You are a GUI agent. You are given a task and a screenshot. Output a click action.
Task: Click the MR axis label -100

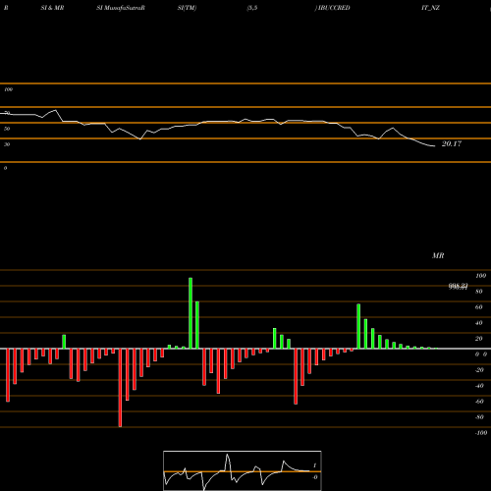[481, 433]
